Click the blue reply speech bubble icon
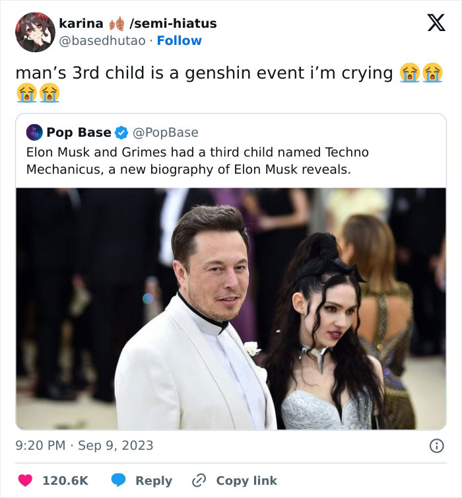 click(x=118, y=480)
